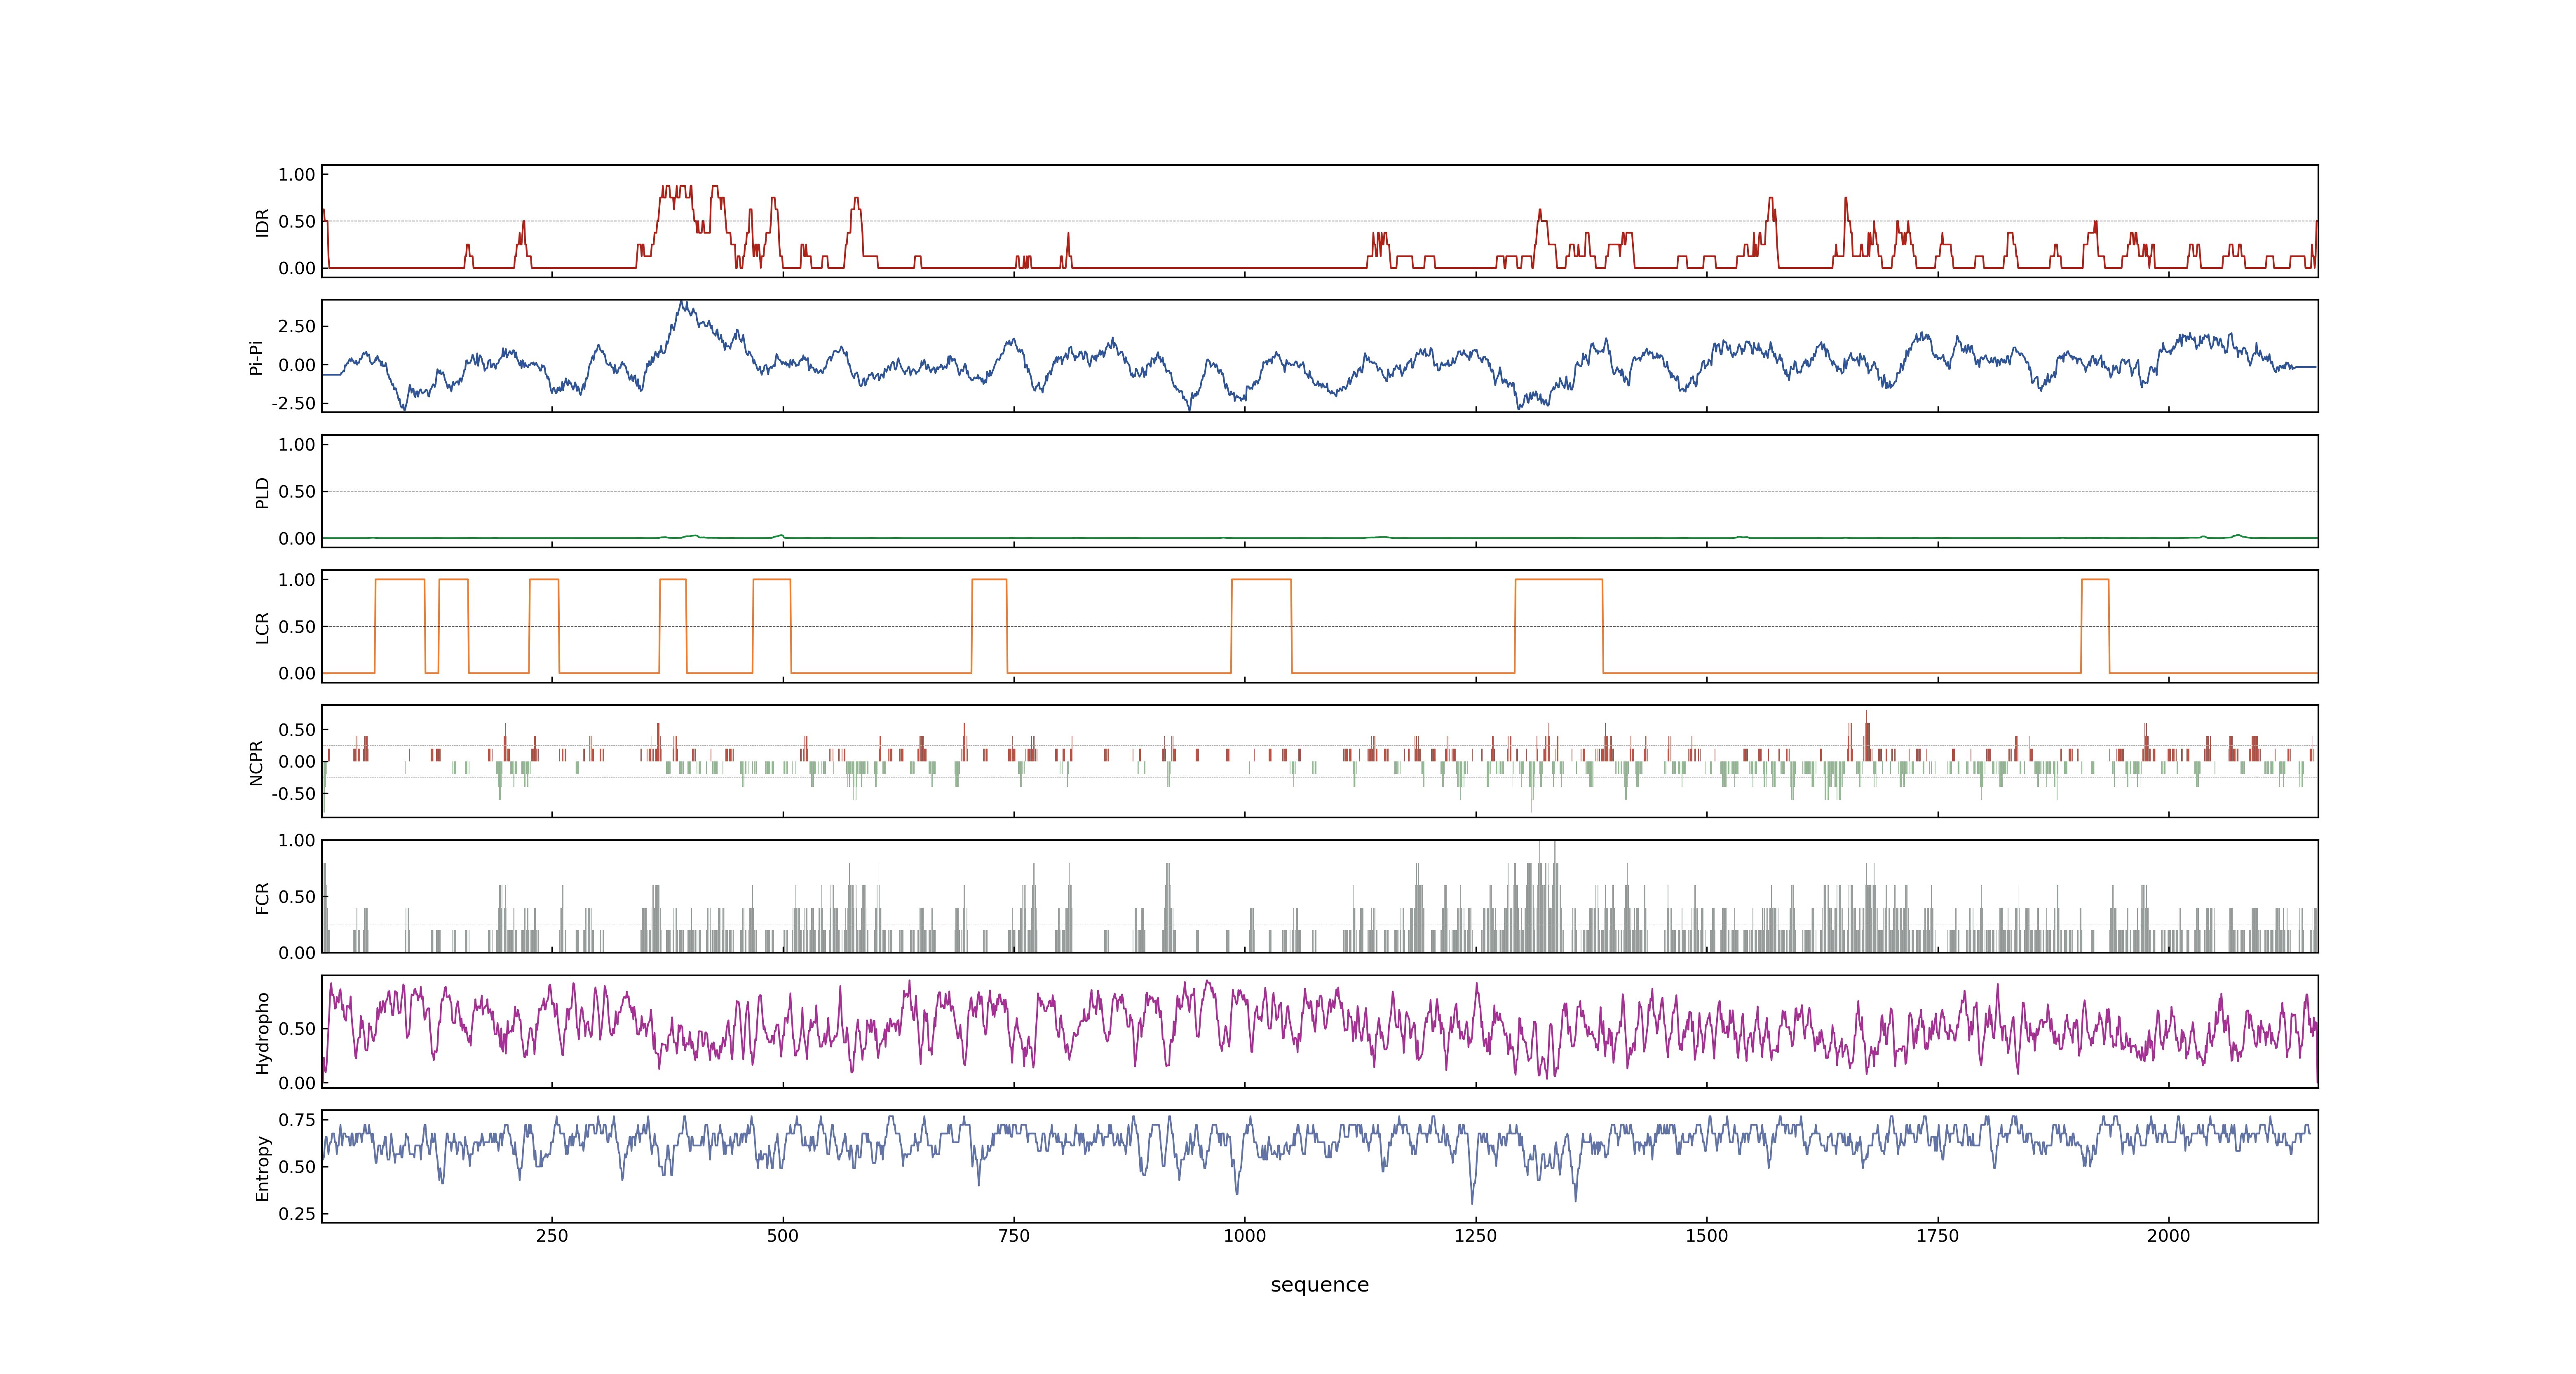The height and width of the screenshot is (1374, 2576).
Task: Click the Hydropho y-axis label
Action: coord(262,1033)
